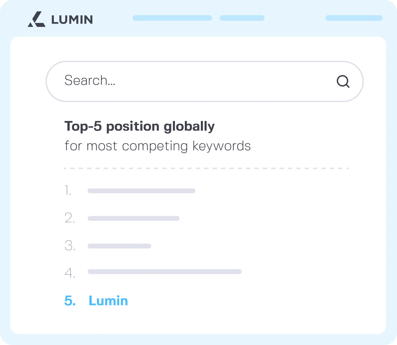Click the "for most competing keywords" subtitle
This screenshot has width=397, height=345.
[157, 146]
